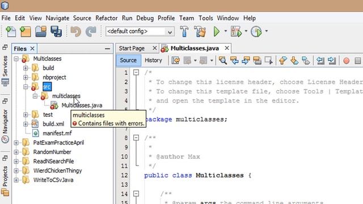Viewport: 363px width, 204px height.
Task: Click the Open Project toolbar icon
Action: click(41, 32)
